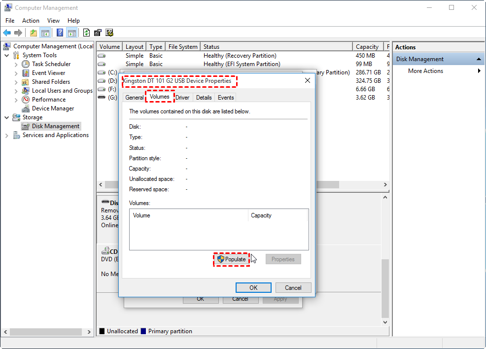Click the last toolbar icon with yellow star
486x349 pixels.
point(109,33)
